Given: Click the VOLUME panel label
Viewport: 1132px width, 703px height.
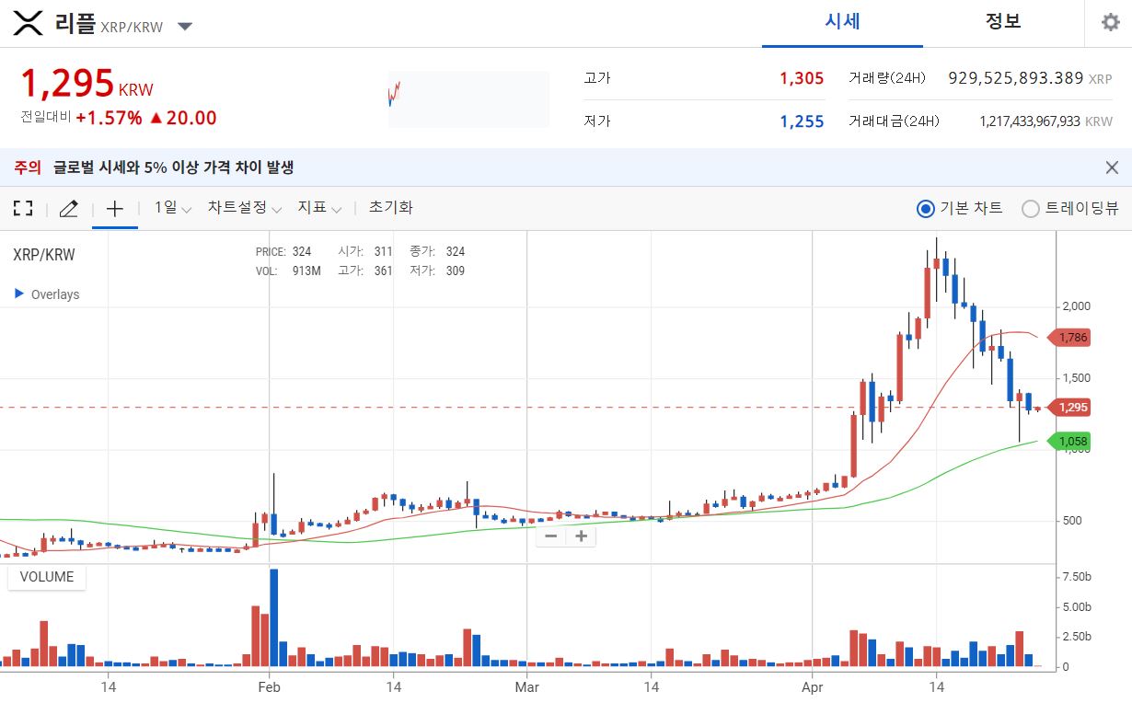Looking at the screenshot, I should click(47, 578).
